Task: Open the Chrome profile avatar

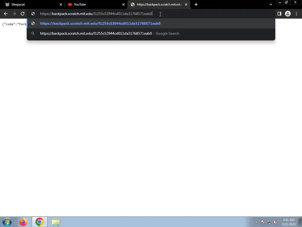Action: [288, 14]
